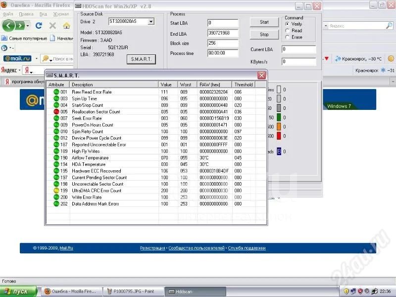Open the Регистрация link
The width and height of the screenshot is (396, 297).
coord(152,248)
